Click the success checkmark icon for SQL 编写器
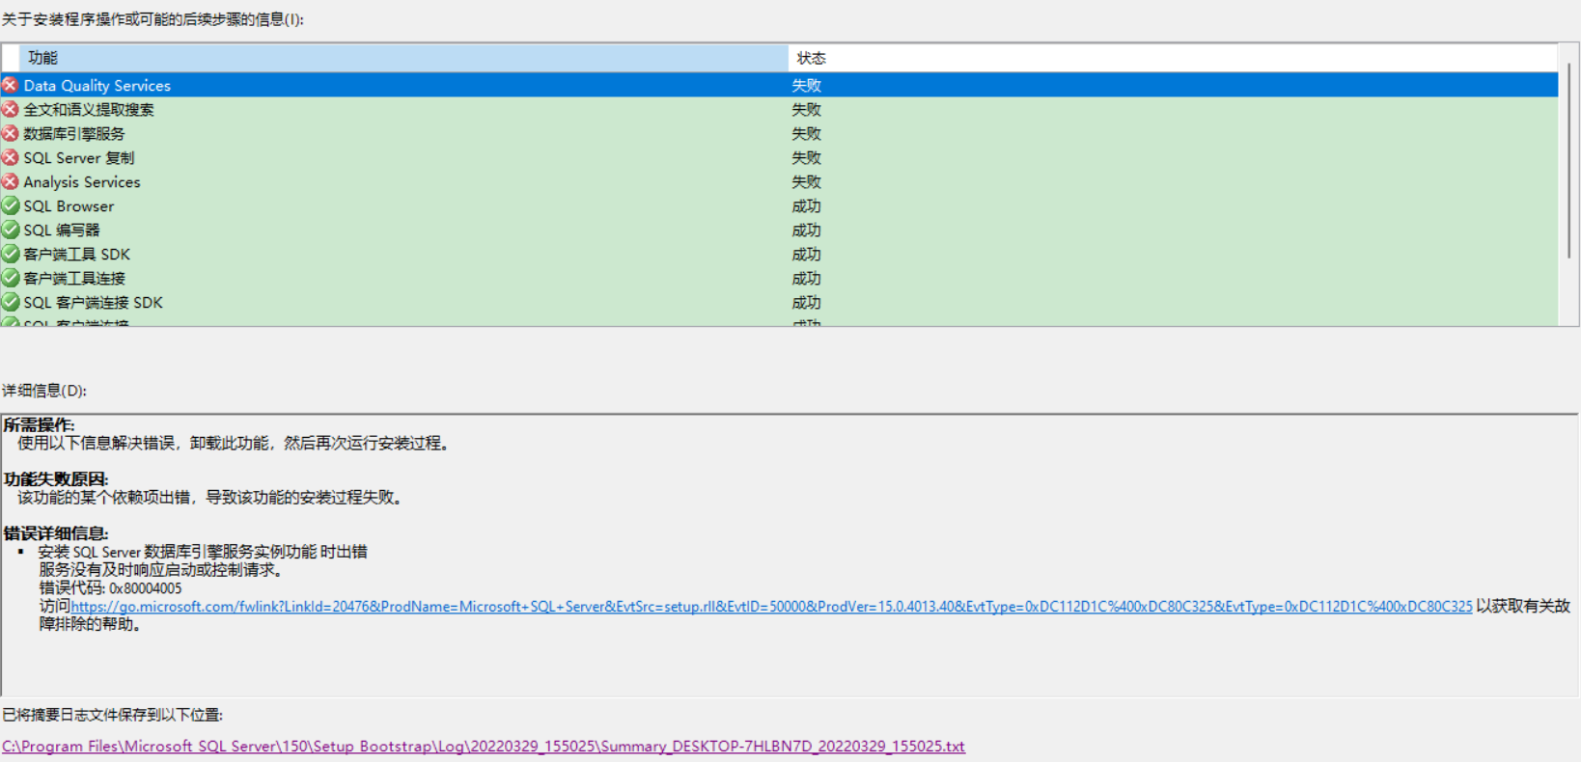Viewport: 1581px width, 762px height. coord(11,230)
